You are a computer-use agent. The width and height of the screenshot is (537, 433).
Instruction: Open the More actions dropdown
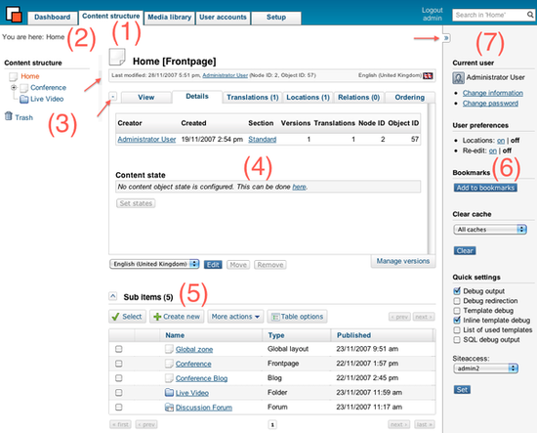235,317
